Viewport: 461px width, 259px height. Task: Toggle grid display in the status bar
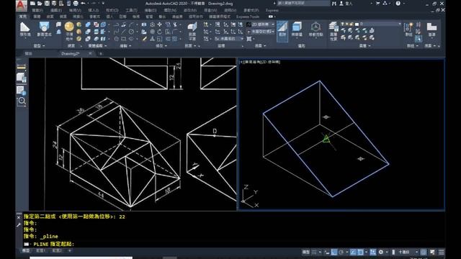(x=314, y=252)
